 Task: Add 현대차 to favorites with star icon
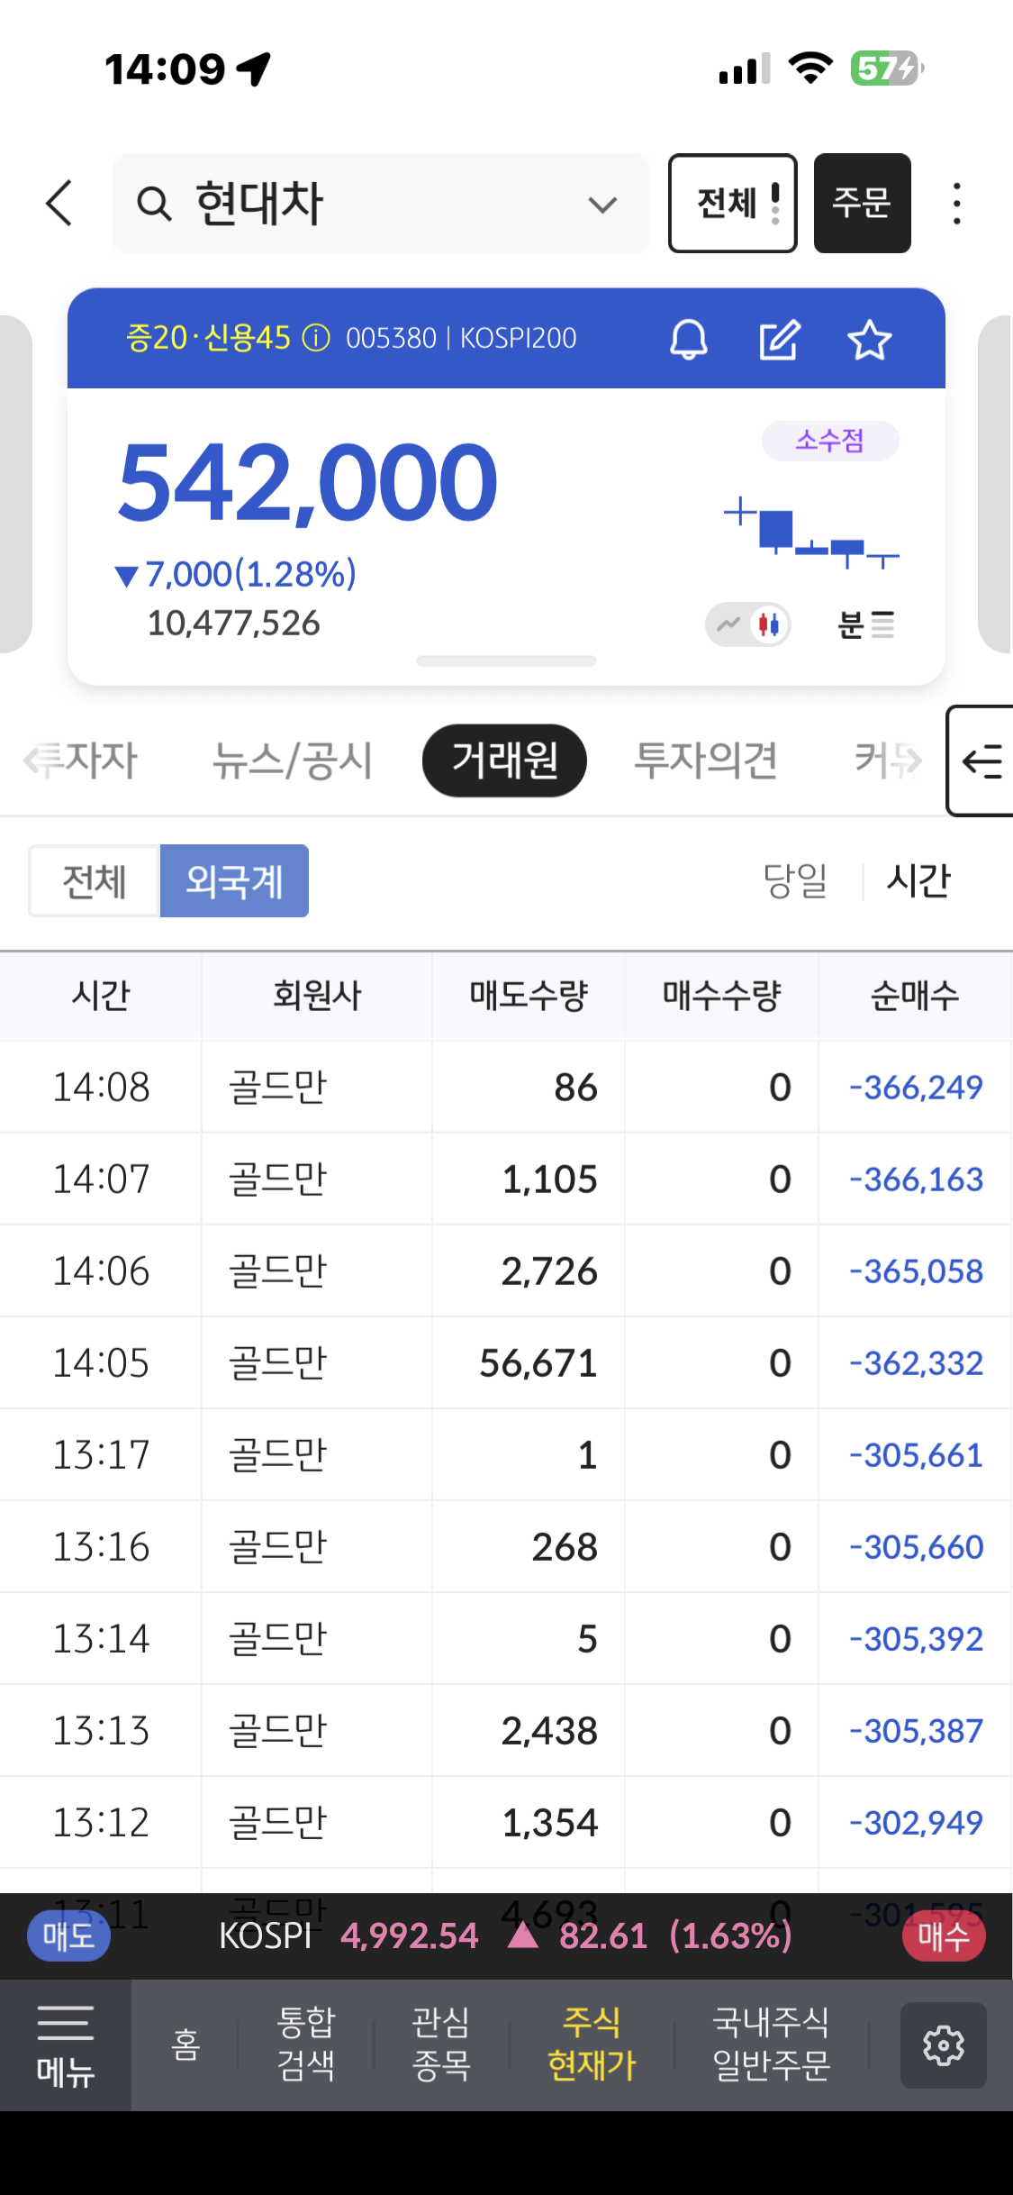click(x=869, y=340)
